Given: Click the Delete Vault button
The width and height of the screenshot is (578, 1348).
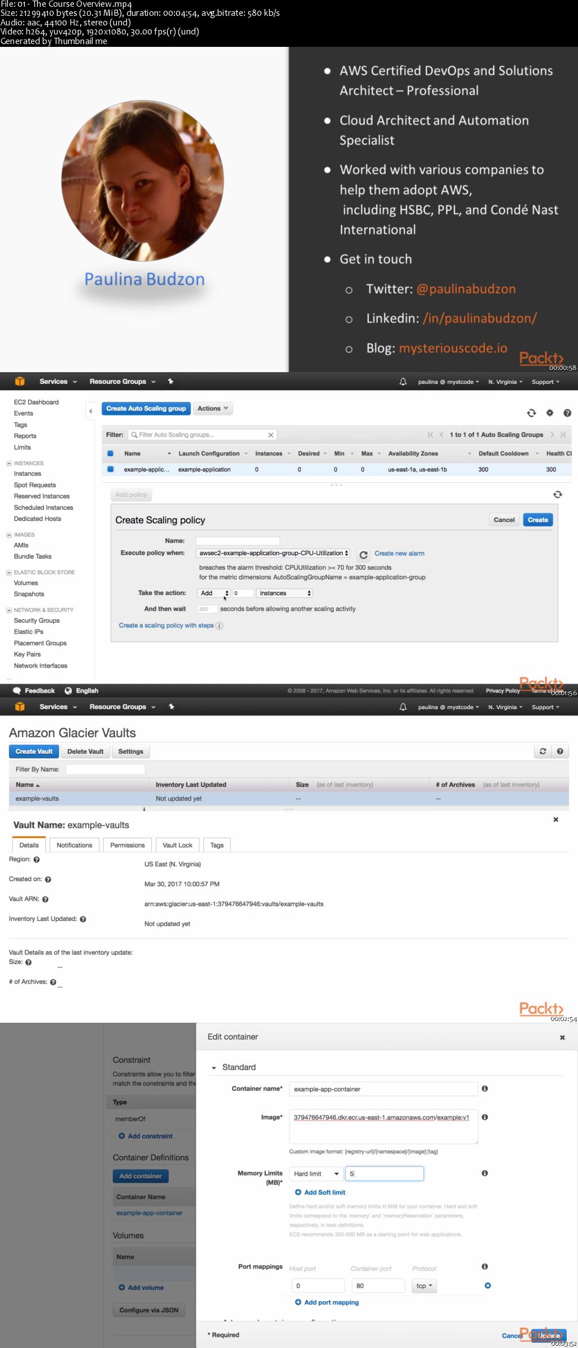Looking at the screenshot, I should pos(85,752).
